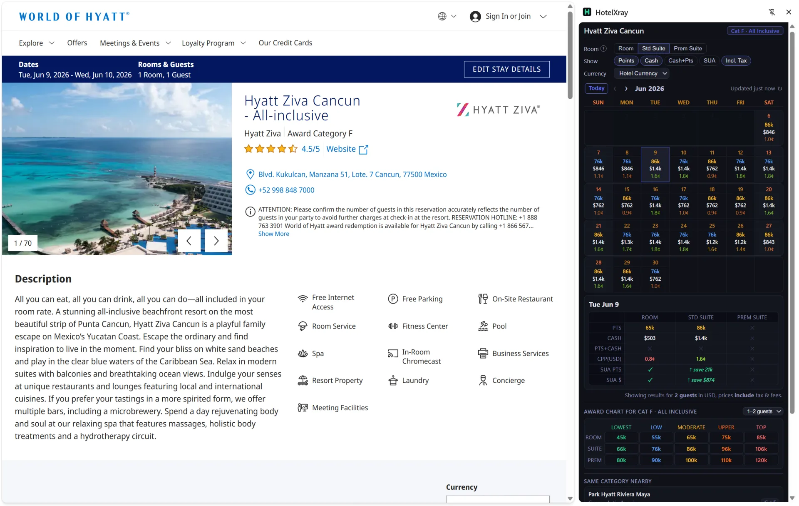This screenshot has width=799, height=506.
Task: Show next hotel photo
Action: [216, 241]
